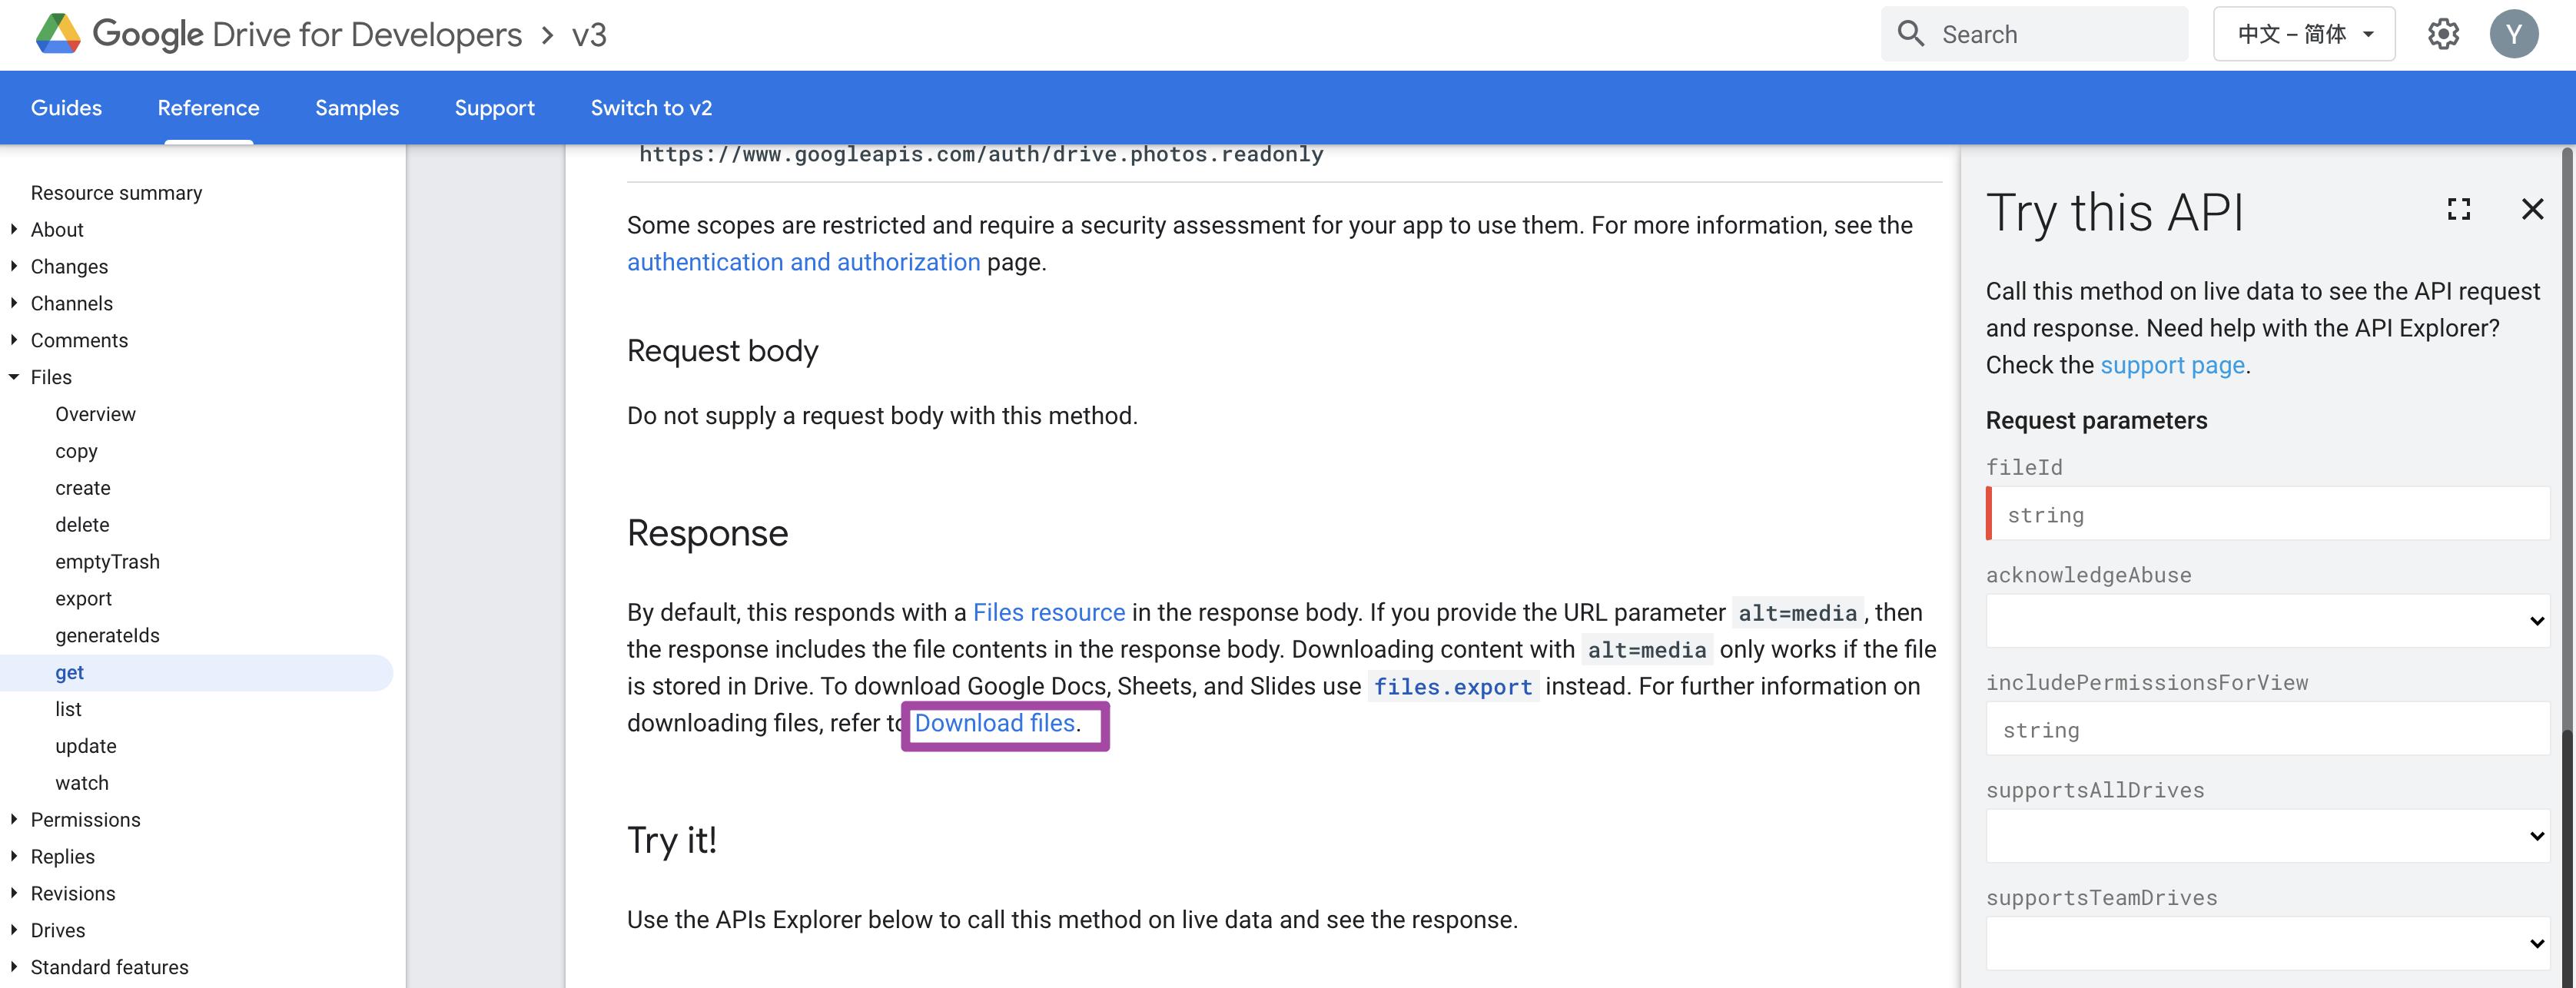Open the Guides tab
Image resolution: width=2576 pixels, height=988 pixels.
[x=66, y=108]
